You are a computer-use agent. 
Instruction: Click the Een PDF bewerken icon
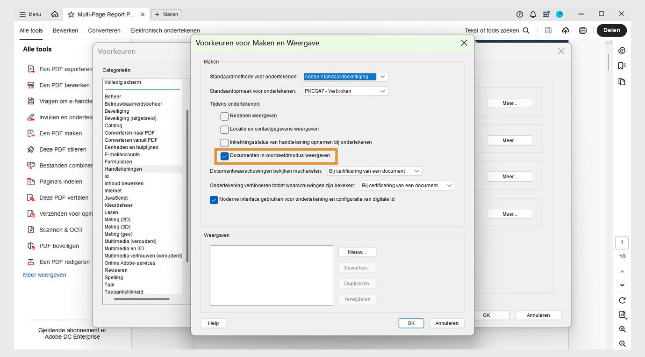point(31,85)
